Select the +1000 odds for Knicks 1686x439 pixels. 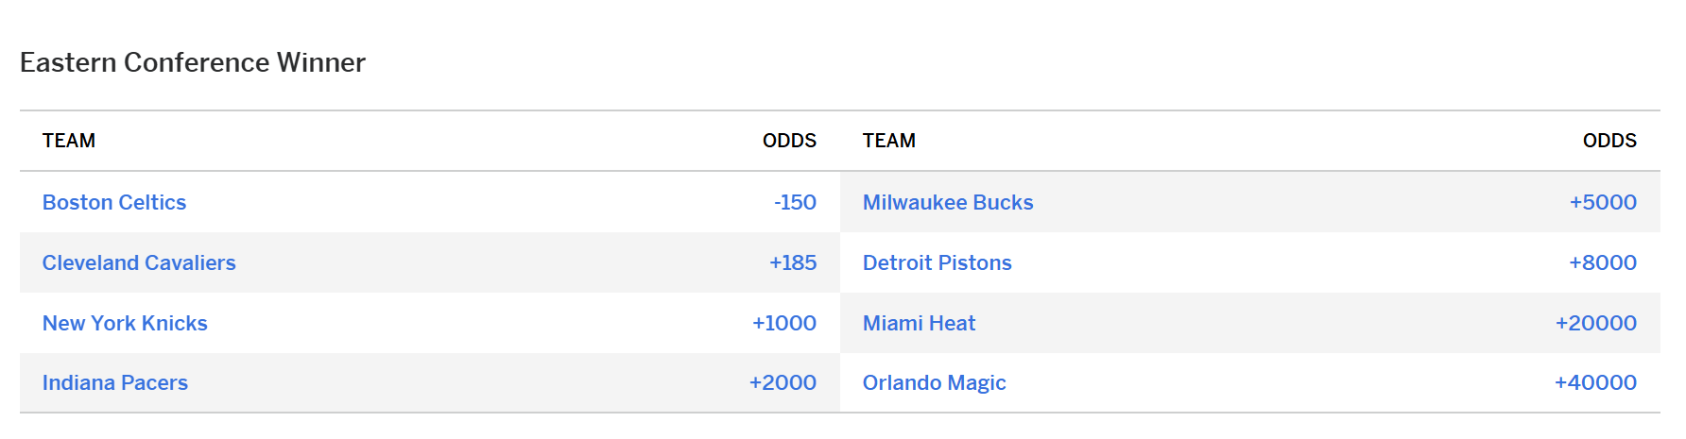click(x=784, y=323)
